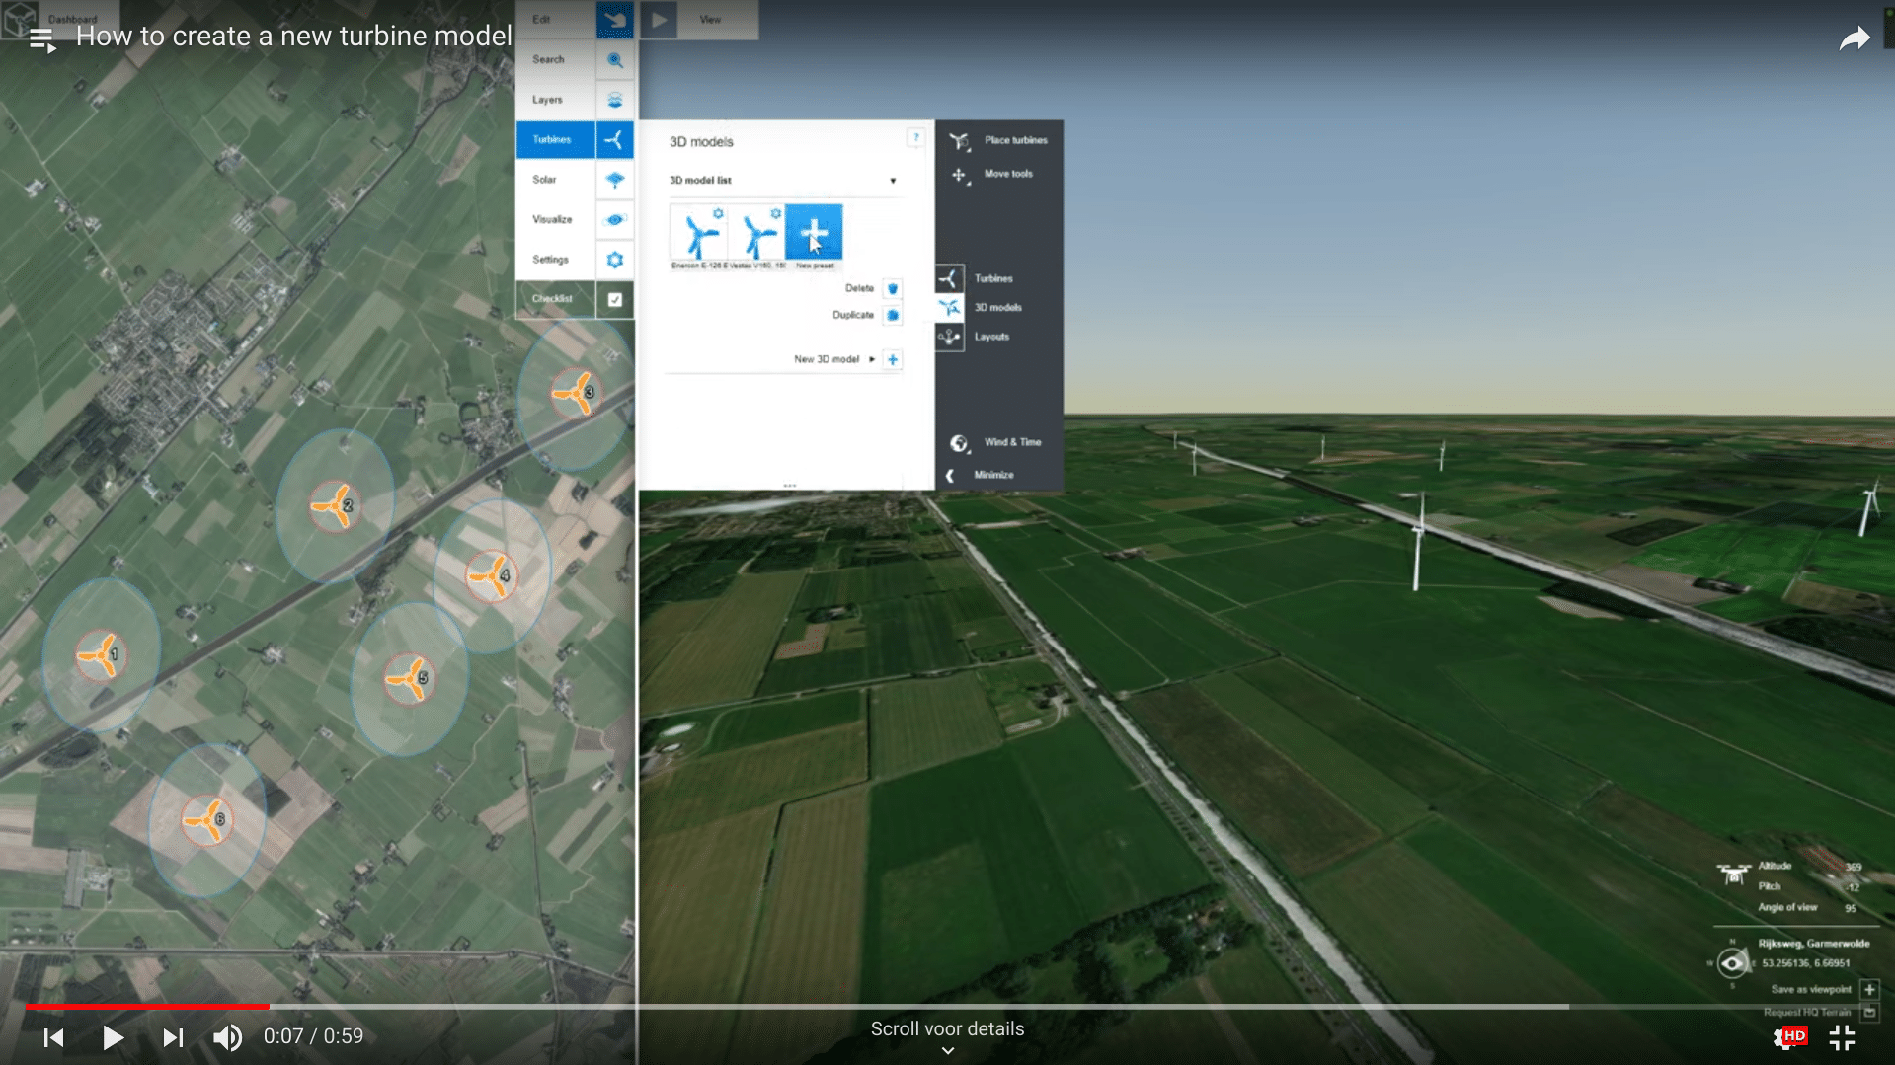The image size is (1895, 1065).
Task: Open settings gear on Enercon thumbnail
Action: coord(718,213)
